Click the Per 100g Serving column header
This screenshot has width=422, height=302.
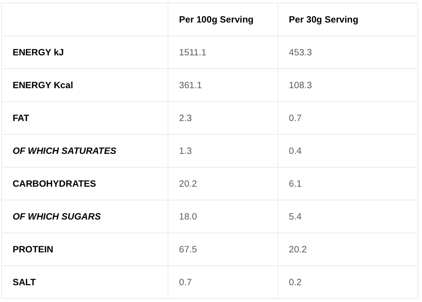click(216, 19)
